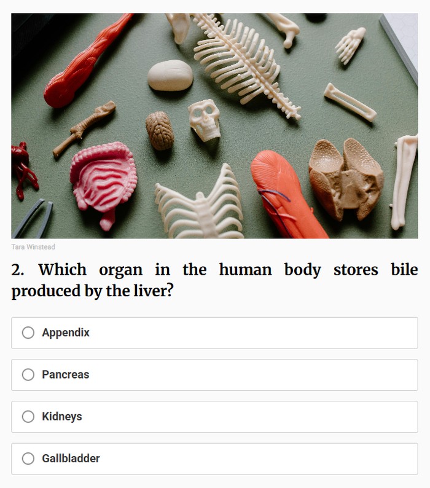The height and width of the screenshot is (488, 430).
Task: Click the Tara Winstead photo credit
Action: [x=33, y=247]
